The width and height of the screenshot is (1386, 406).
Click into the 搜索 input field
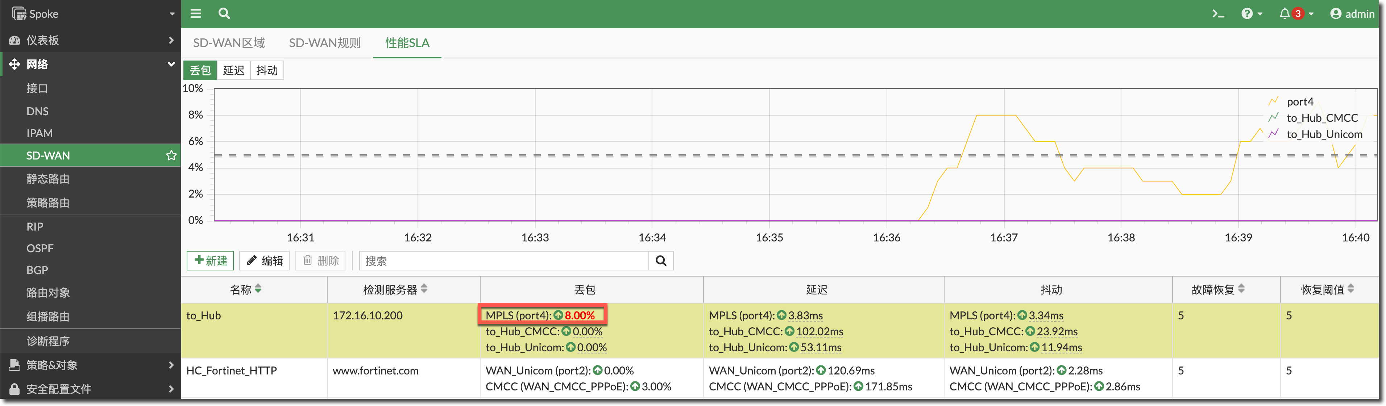point(503,261)
